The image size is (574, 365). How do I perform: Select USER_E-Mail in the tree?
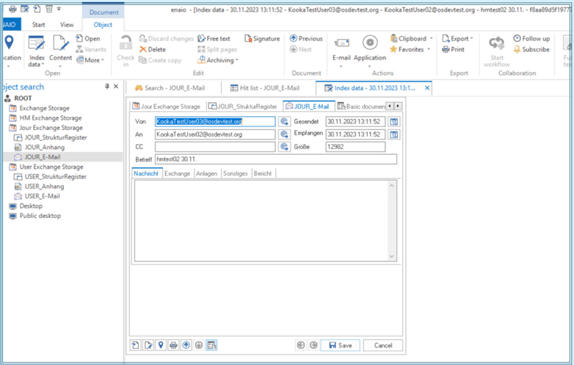pyautogui.click(x=42, y=196)
